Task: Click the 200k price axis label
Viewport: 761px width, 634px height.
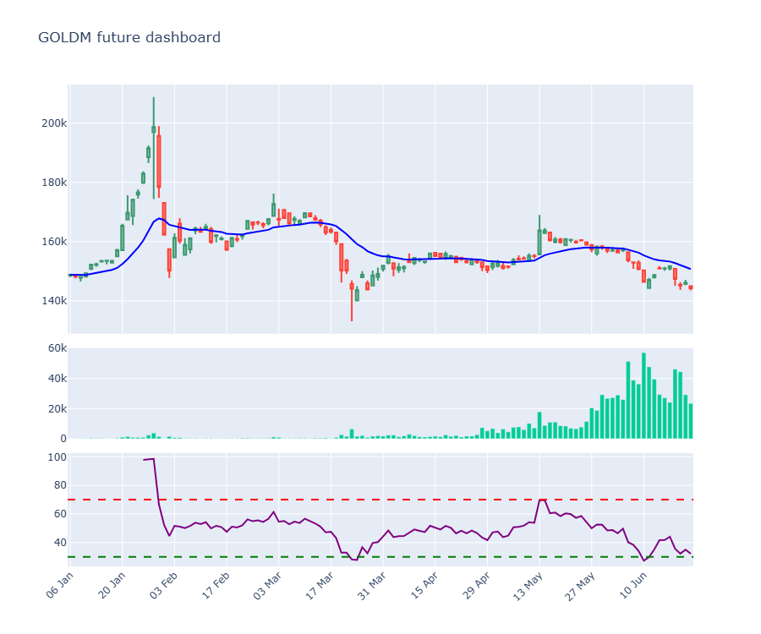Action: click(54, 123)
